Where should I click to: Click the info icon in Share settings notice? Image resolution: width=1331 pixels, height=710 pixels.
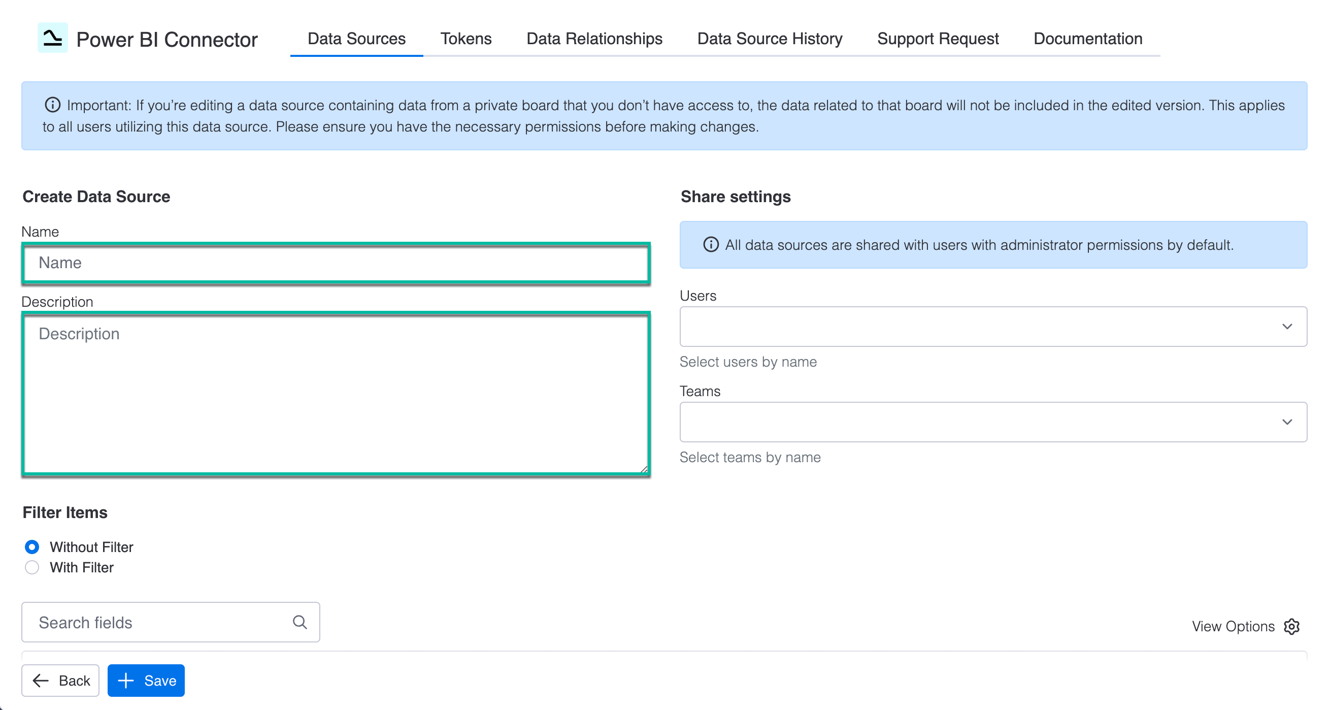click(711, 245)
